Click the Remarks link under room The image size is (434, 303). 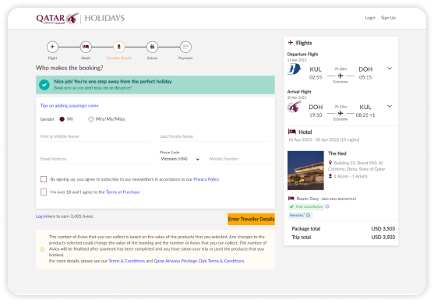[297, 215]
